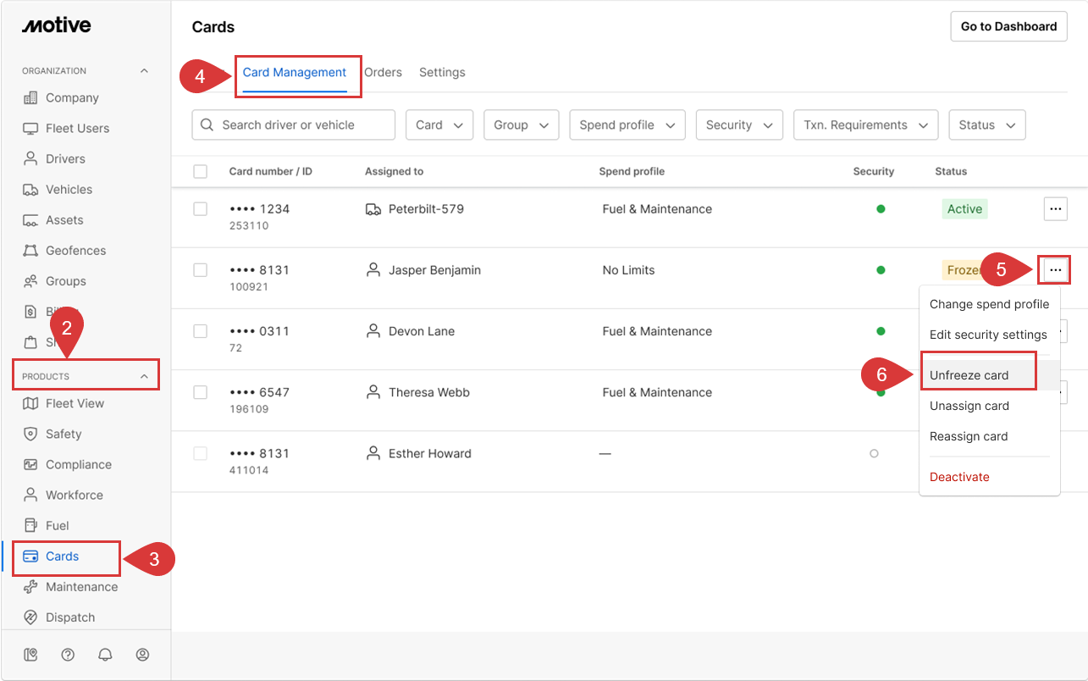Open Maintenance product page

(x=81, y=587)
